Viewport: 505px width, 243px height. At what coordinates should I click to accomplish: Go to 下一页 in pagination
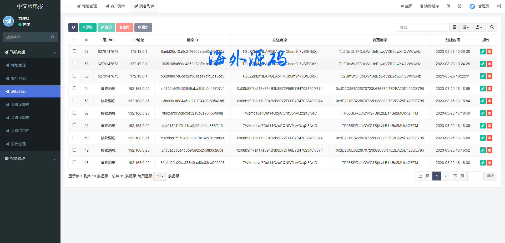459,176
